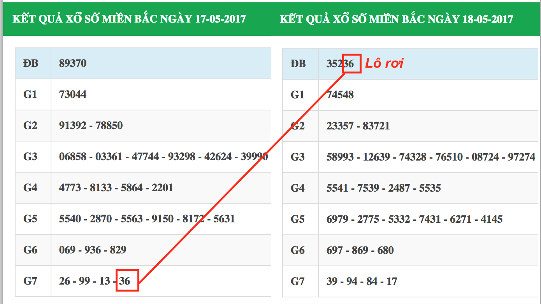541x304 pixels.
Task: Click the 18-05-2017 lottery results header
Action: click(396, 19)
